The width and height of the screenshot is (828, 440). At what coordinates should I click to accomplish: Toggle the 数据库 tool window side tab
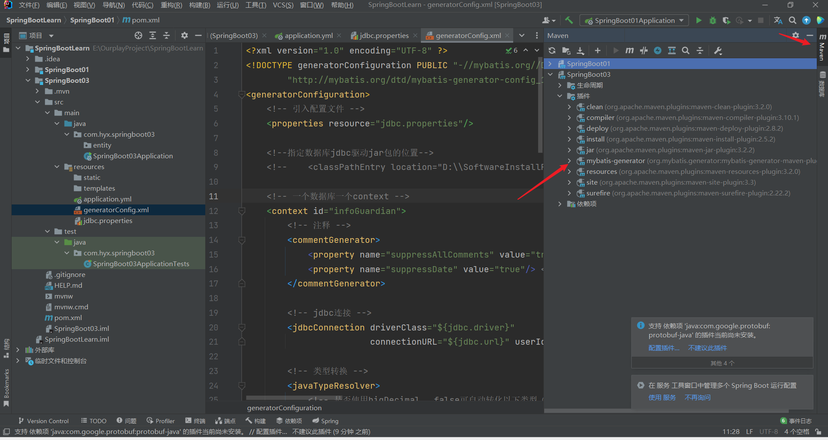point(822,84)
